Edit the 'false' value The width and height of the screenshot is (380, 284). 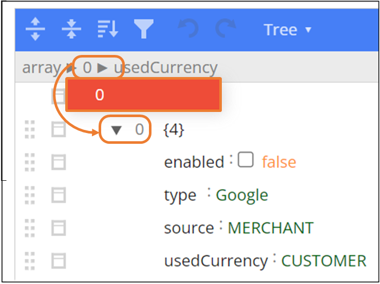[x=279, y=162]
